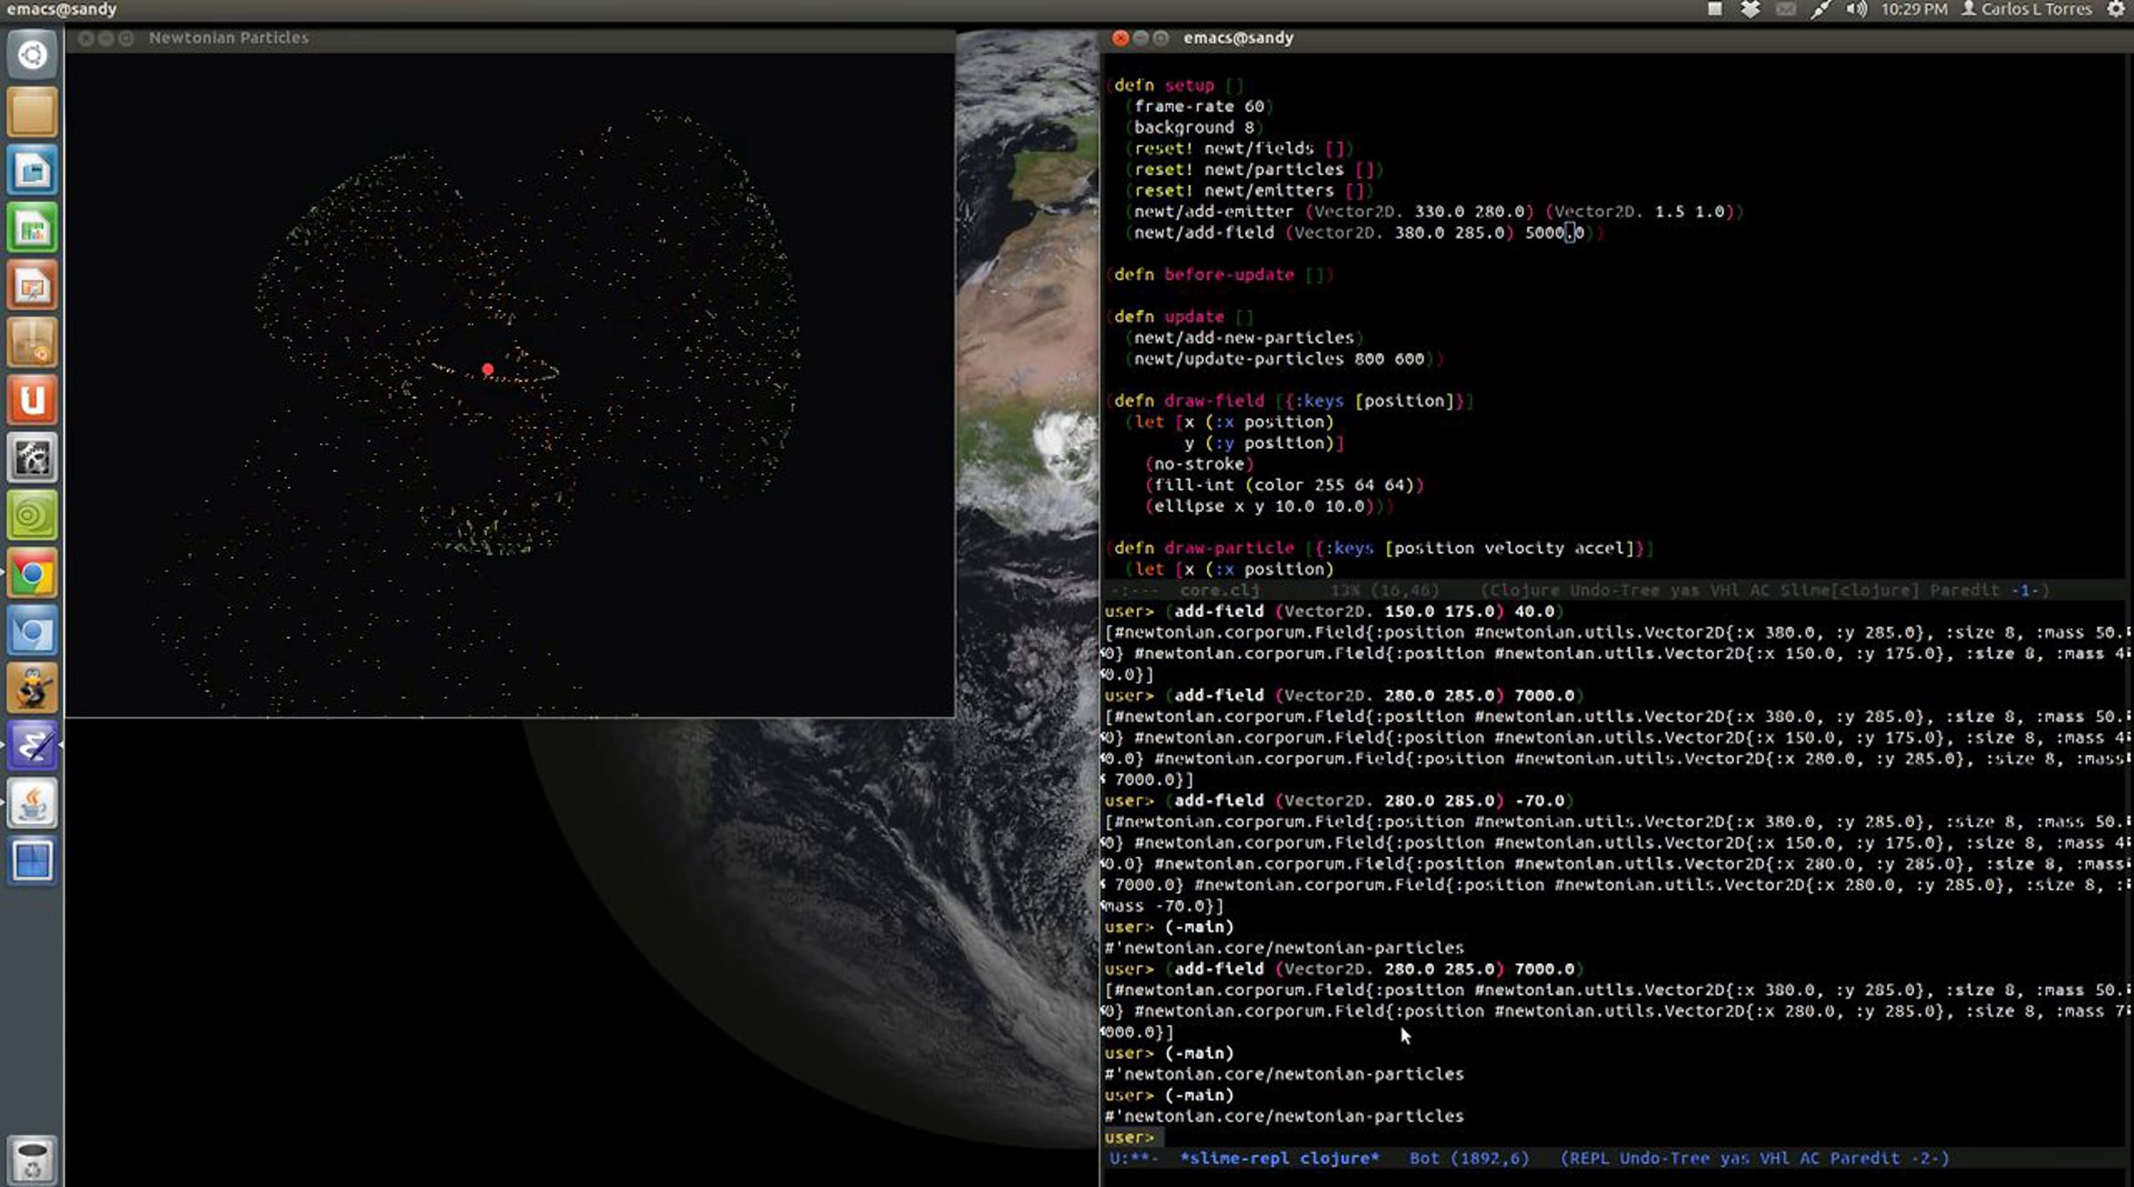This screenshot has height=1187, width=2134.
Task: Open Ubuntu One from the launcher
Action: click(32, 401)
